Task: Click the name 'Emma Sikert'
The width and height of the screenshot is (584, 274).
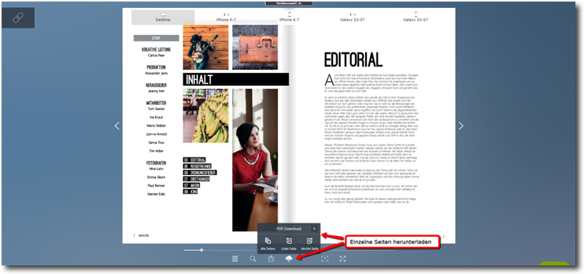Action: pos(156,177)
